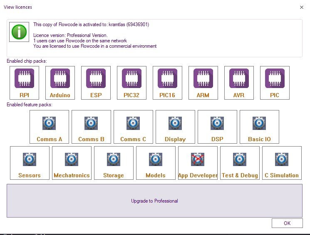Select the disabled App Developer pack

pyautogui.click(x=198, y=163)
